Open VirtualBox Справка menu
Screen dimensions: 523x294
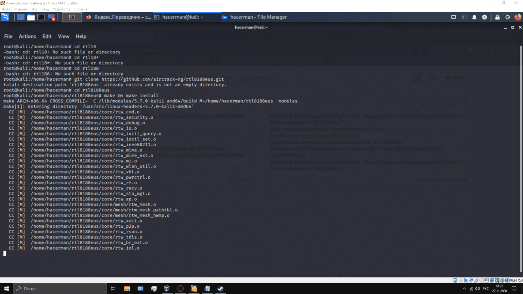point(80,9)
